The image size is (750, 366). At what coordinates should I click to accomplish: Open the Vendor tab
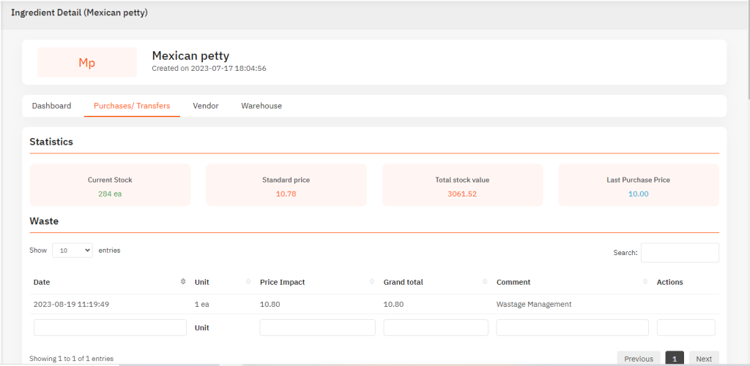click(x=206, y=106)
